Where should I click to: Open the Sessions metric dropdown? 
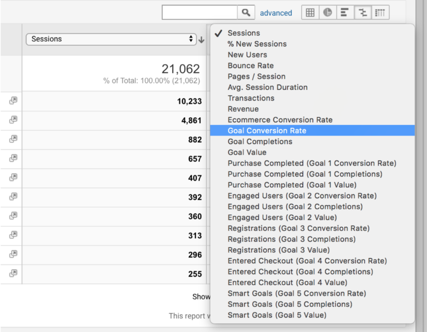111,39
